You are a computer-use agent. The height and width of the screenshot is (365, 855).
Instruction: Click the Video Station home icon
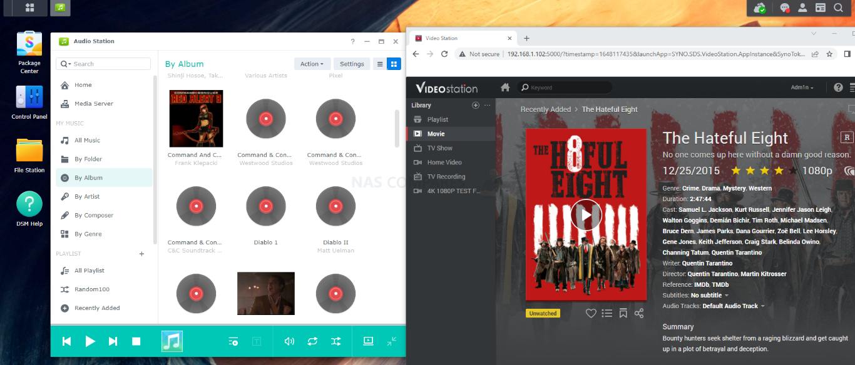pyautogui.click(x=505, y=87)
